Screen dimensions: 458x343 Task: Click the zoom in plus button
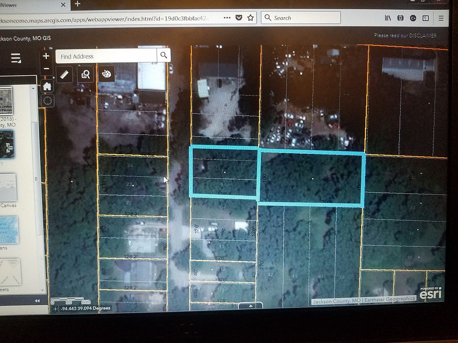(46, 56)
